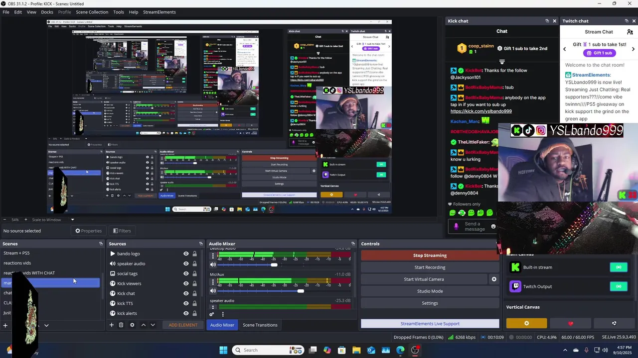
Task: Open virtual camera settings gear
Action: point(494,279)
